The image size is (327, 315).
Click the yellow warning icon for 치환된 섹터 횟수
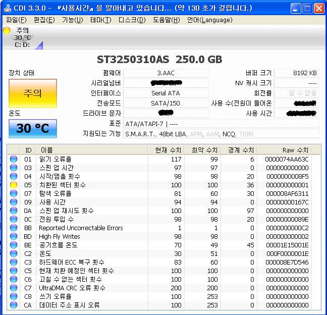[14, 185]
